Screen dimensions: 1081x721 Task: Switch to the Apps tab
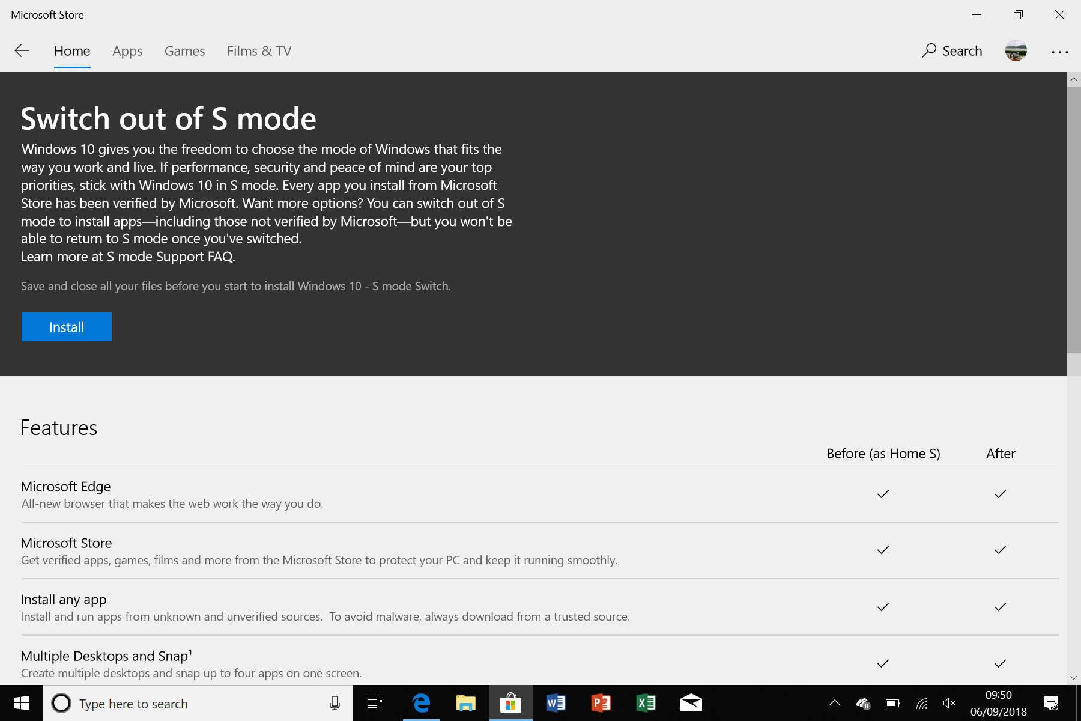click(127, 51)
